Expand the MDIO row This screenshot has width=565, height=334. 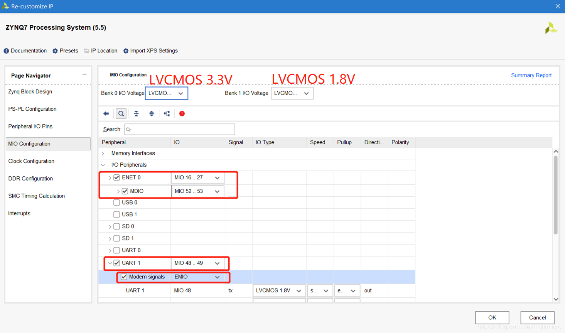[118, 191]
